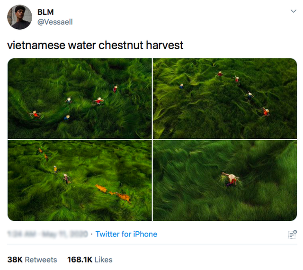Open the tweet options chevron menu
This screenshot has height=270, width=303.
click(294, 11)
